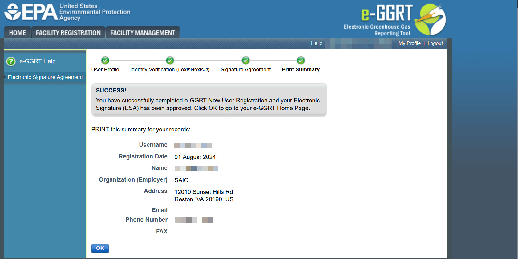Click the Hello, greeting text
The height and width of the screenshot is (259, 518).
click(x=317, y=43)
